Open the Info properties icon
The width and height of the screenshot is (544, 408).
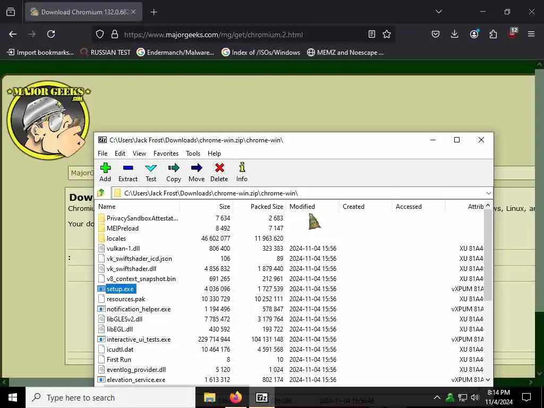(242, 173)
